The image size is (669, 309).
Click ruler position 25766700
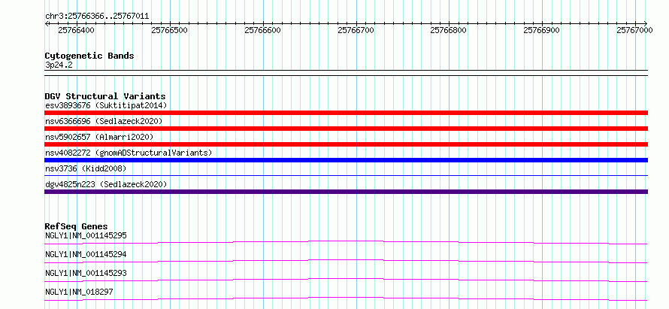coord(356,30)
